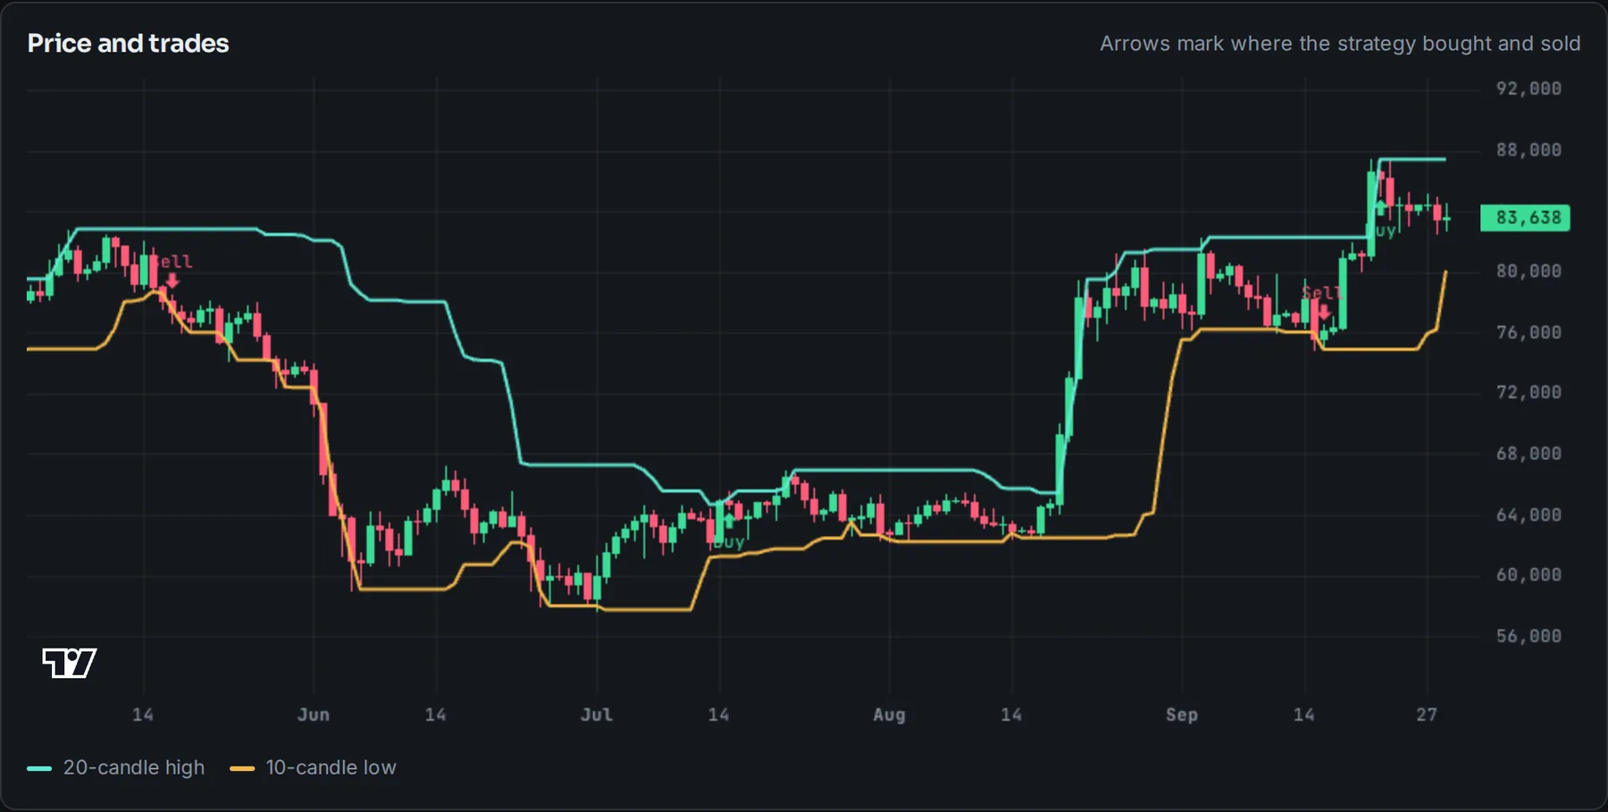Click the current price label 83,638

[x=1525, y=218]
